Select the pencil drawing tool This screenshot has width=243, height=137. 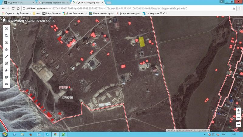coord(6,57)
